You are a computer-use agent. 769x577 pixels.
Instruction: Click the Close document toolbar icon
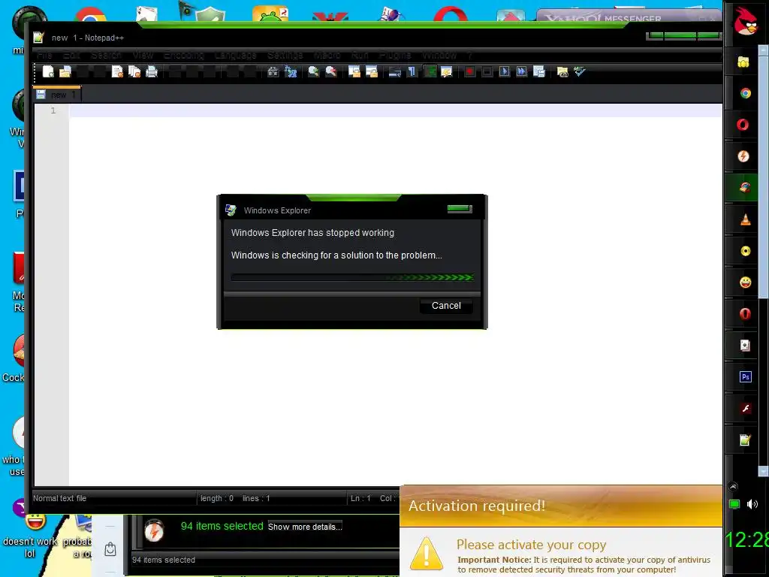[x=117, y=71]
